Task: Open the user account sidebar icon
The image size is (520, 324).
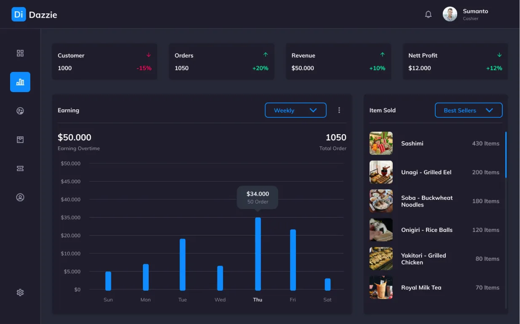Action: [x=20, y=197]
